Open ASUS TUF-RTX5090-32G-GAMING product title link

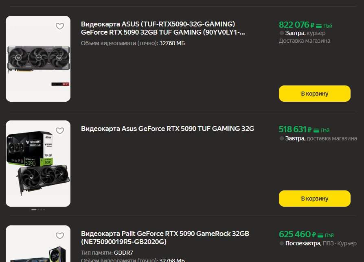coord(163,28)
